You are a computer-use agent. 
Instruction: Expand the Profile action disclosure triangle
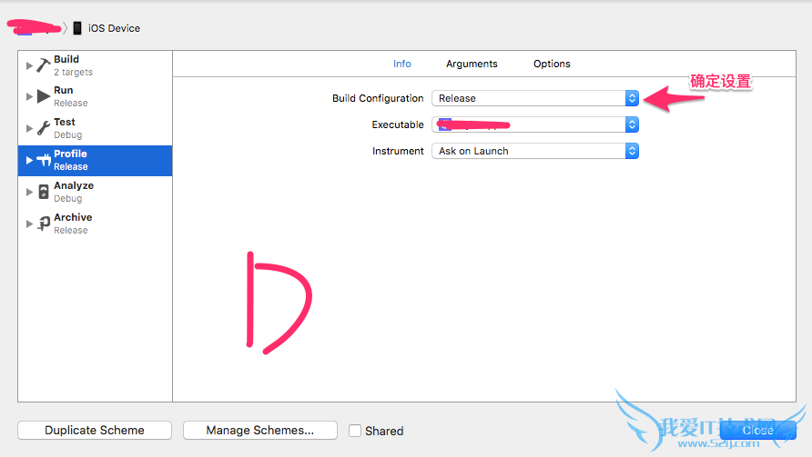pos(29,160)
